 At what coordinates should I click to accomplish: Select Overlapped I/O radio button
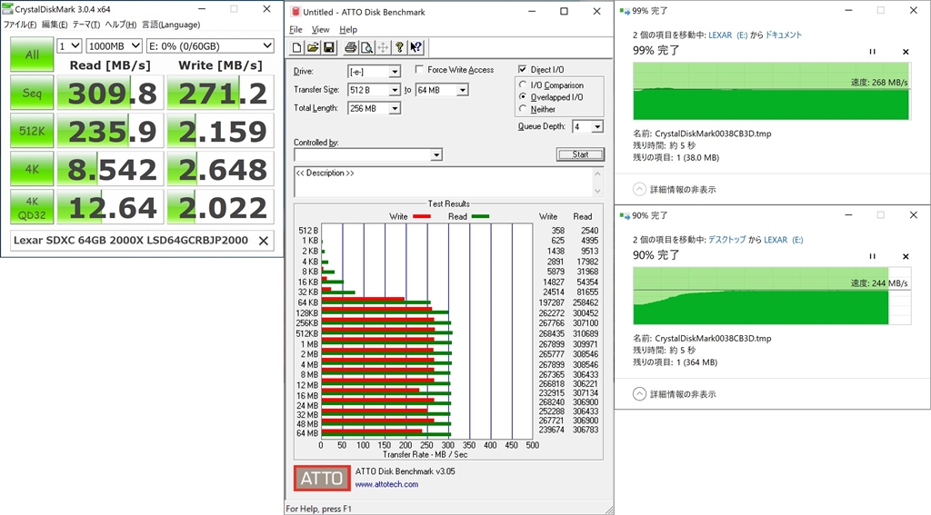(523, 96)
